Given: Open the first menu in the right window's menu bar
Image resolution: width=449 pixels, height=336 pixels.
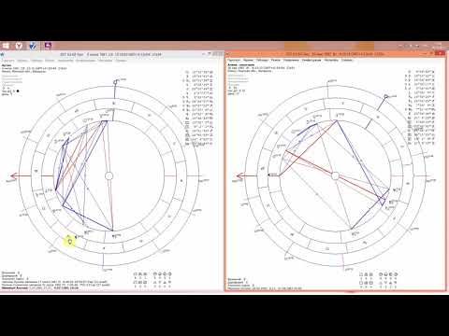Looking at the screenshot, I should pyautogui.click(x=234, y=60).
